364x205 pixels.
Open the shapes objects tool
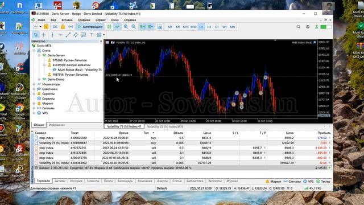point(99,35)
